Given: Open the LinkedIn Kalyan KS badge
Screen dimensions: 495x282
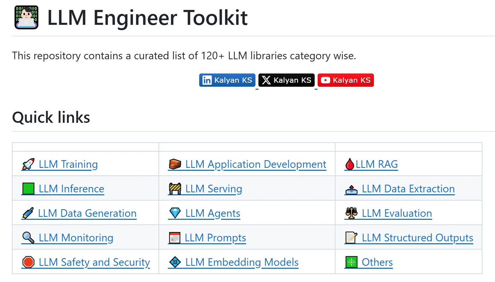Looking at the screenshot, I should pos(227,80).
